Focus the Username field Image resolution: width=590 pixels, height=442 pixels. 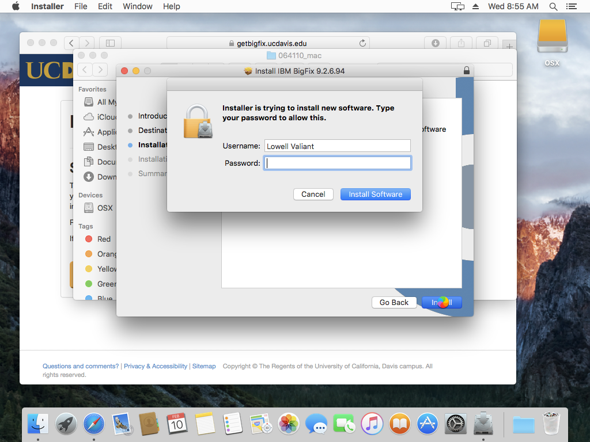[338, 146]
